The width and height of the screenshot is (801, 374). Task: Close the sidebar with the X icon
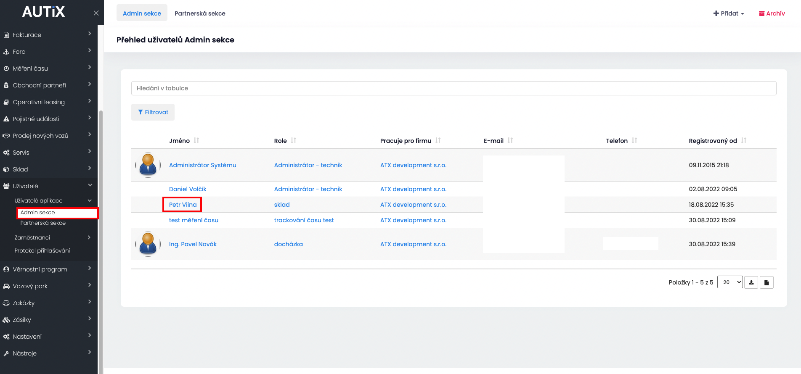[x=96, y=13]
